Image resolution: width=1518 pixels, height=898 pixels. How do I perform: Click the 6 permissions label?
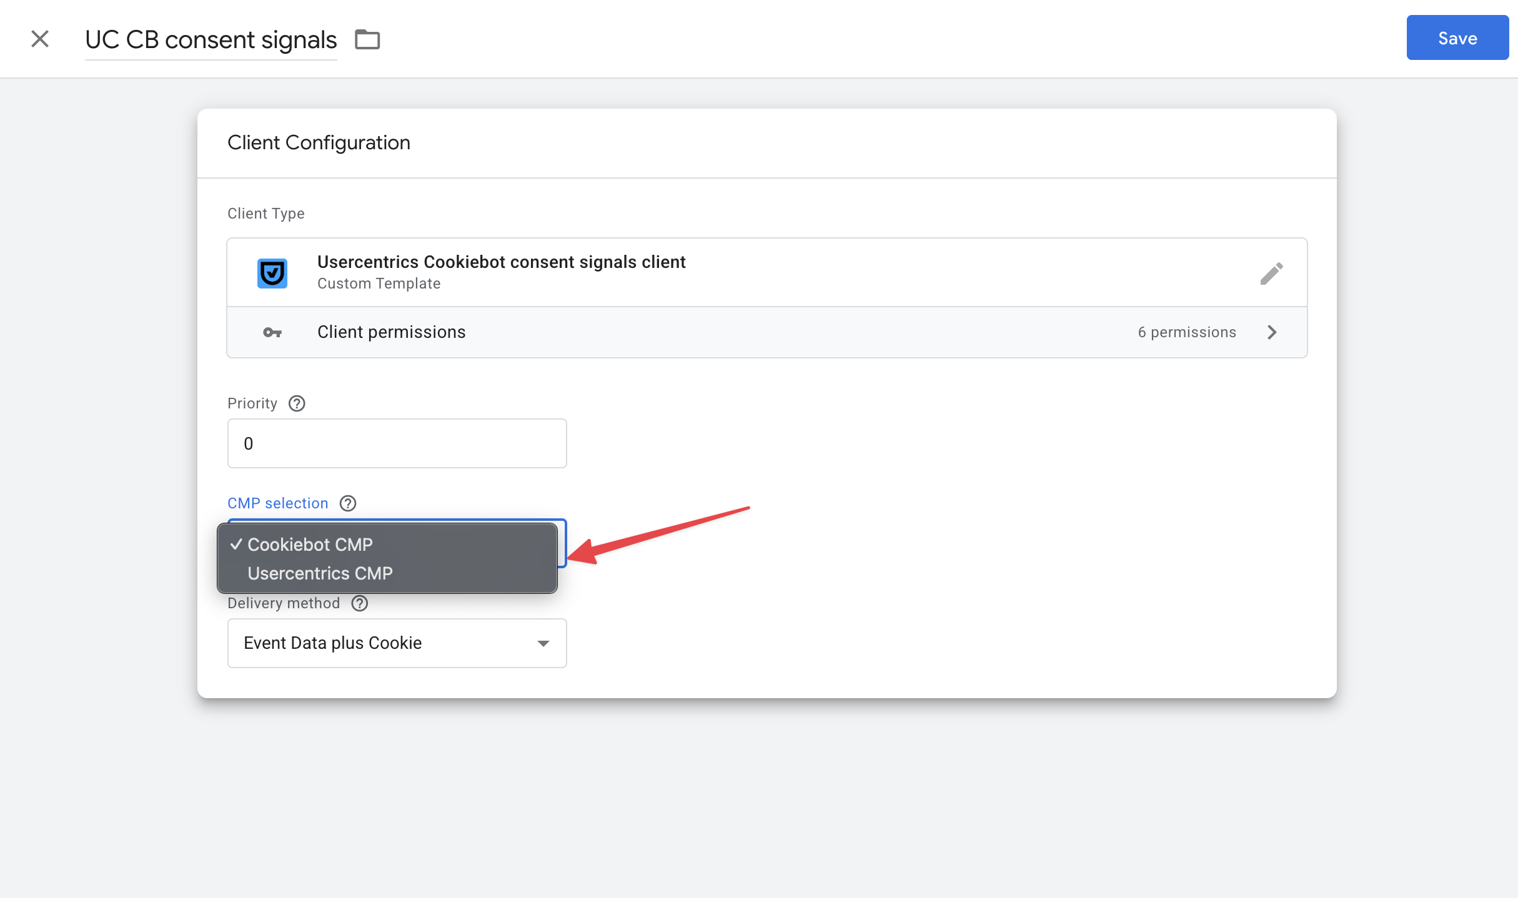pos(1187,332)
